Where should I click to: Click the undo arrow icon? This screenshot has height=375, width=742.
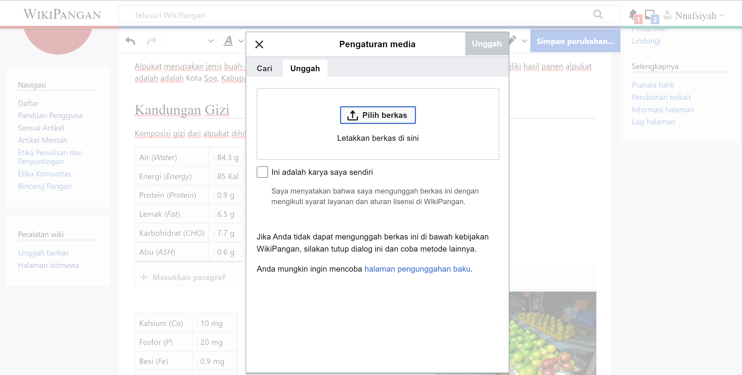click(x=130, y=41)
